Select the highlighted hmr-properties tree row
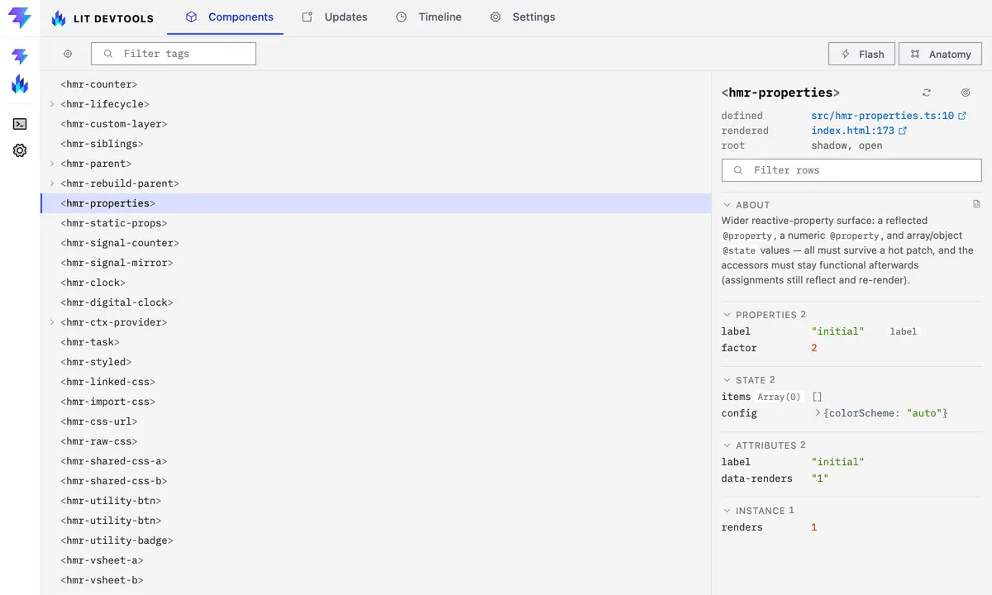 click(376, 203)
